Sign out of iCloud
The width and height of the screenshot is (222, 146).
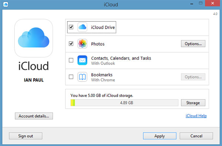26,136
